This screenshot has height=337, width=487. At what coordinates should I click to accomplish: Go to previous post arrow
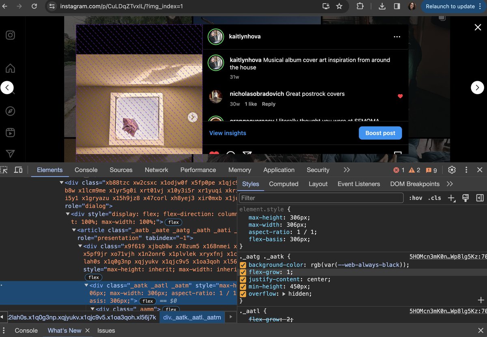pyautogui.click(x=7, y=87)
